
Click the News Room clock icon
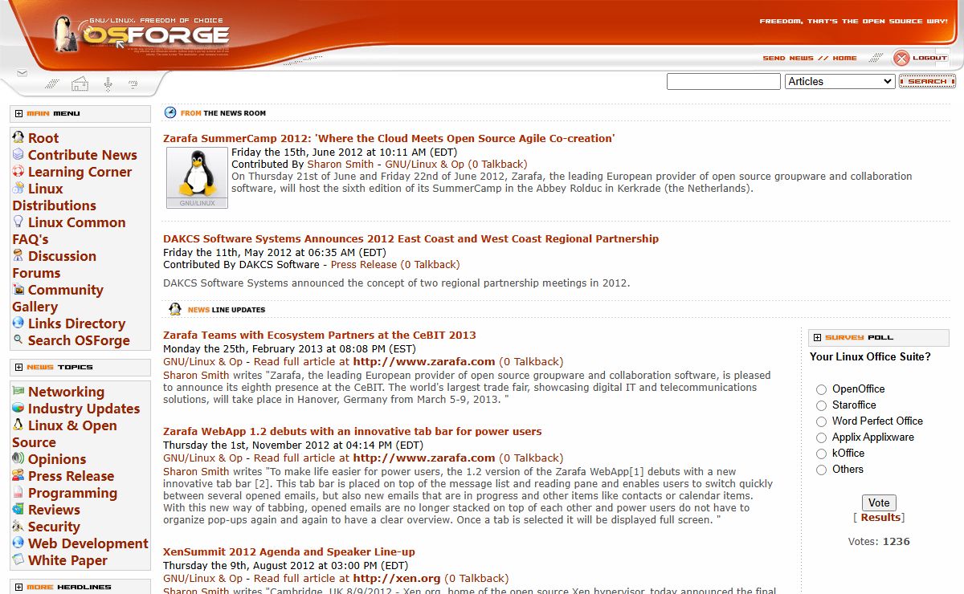pyautogui.click(x=170, y=113)
